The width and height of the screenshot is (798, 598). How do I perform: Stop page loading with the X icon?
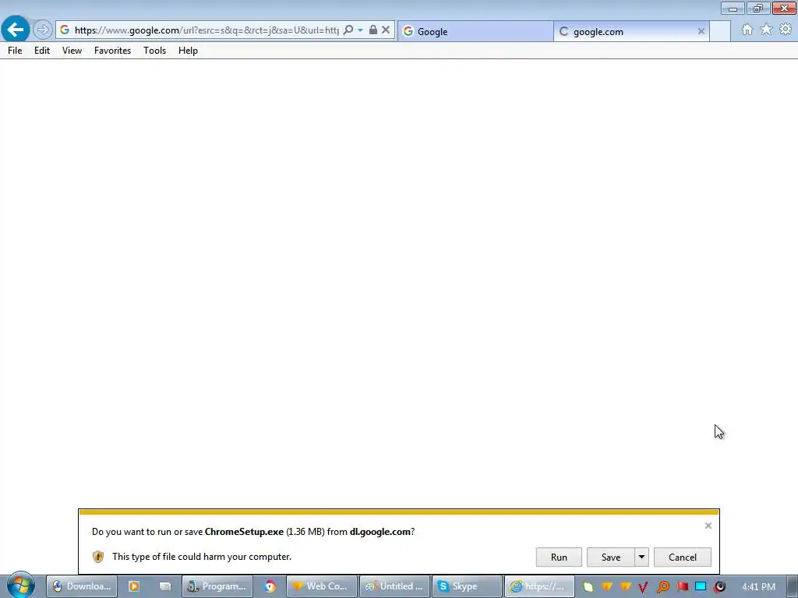(386, 30)
